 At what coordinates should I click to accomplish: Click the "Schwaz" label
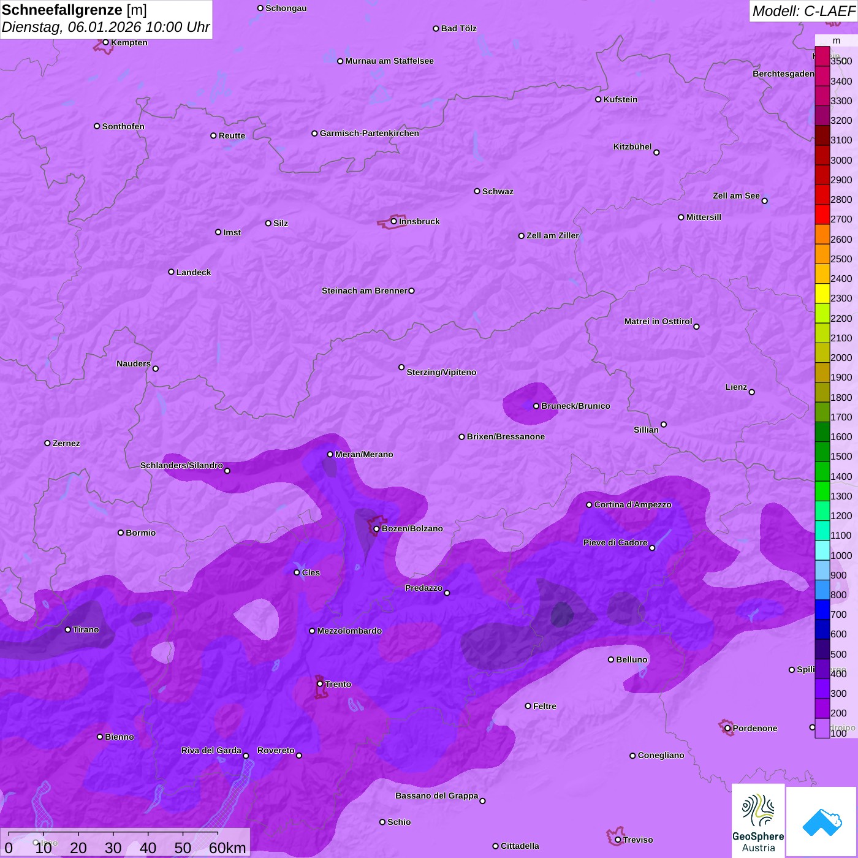pyautogui.click(x=498, y=191)
